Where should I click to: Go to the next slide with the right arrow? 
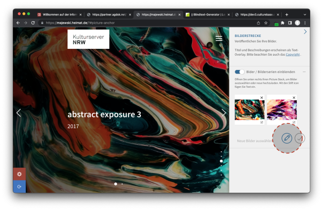[x=224, y=113]
